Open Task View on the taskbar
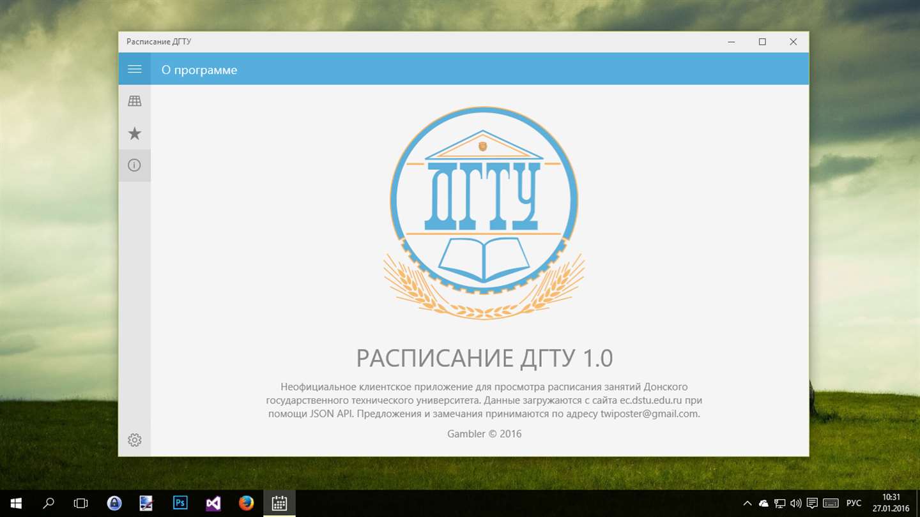Image resolution: width=920 pixels, height=517 pixels. 80,503
